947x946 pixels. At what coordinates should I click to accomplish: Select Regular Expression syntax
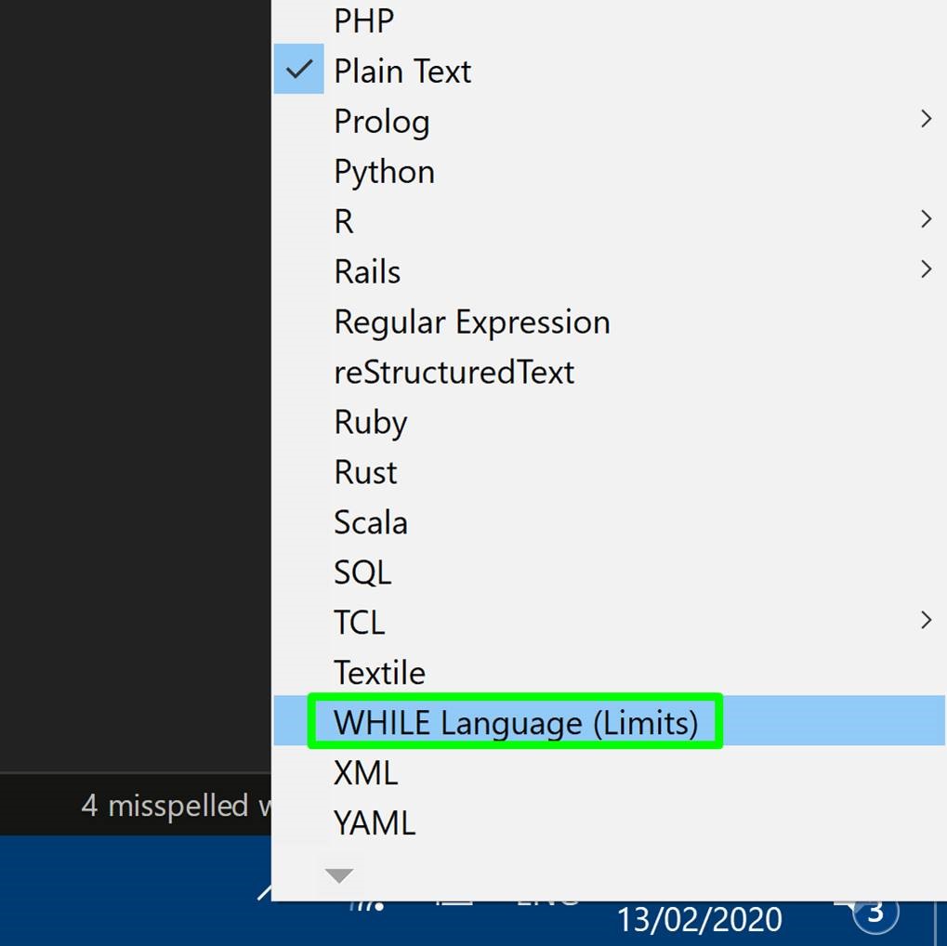[609, 321]
